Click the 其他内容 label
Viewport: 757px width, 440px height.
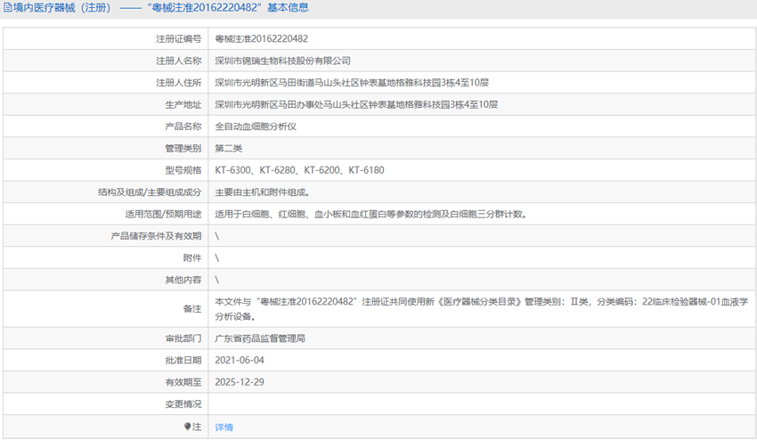point(183,280)
